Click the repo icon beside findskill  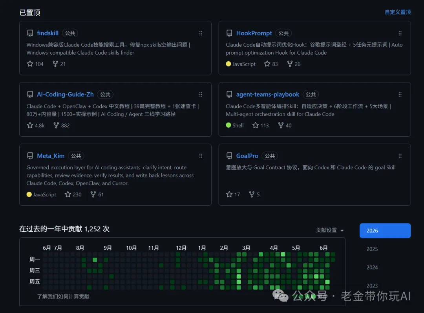[30, 33]
